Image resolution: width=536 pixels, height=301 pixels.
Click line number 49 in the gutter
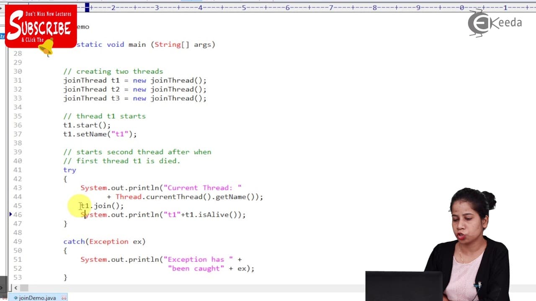pyautogui.click(x=17, y=241)
